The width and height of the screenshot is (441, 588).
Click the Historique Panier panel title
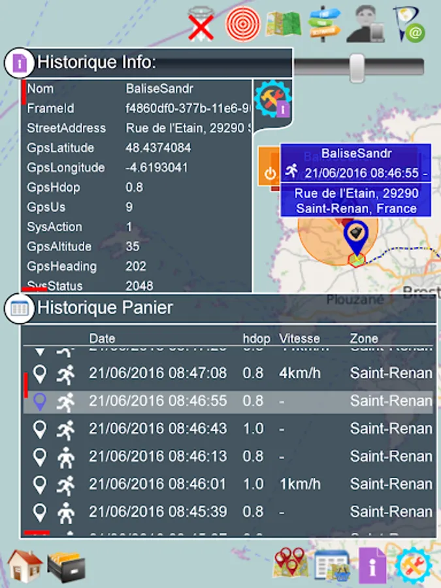[x=105, y=308]
